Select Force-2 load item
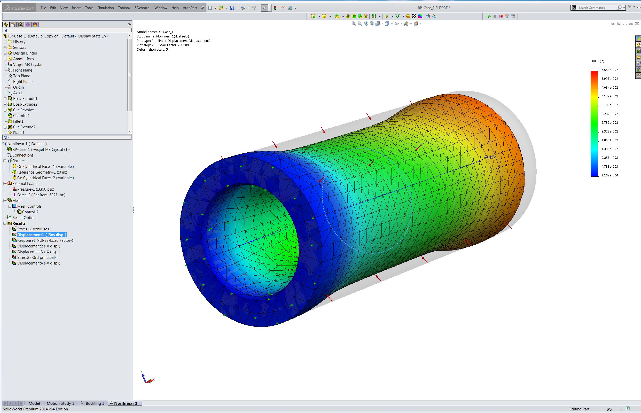The image size is (641, 413). click(41, 195)
